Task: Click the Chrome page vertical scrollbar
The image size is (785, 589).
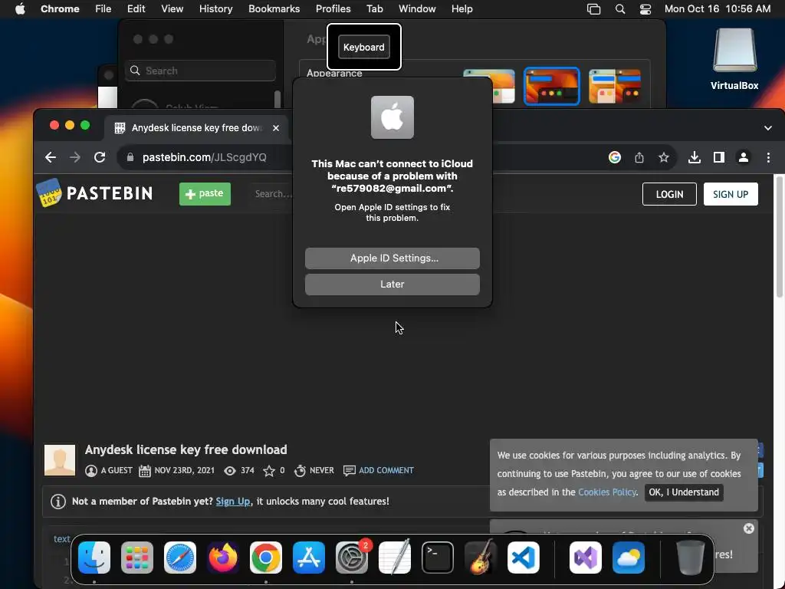Action: coord(779,236)
